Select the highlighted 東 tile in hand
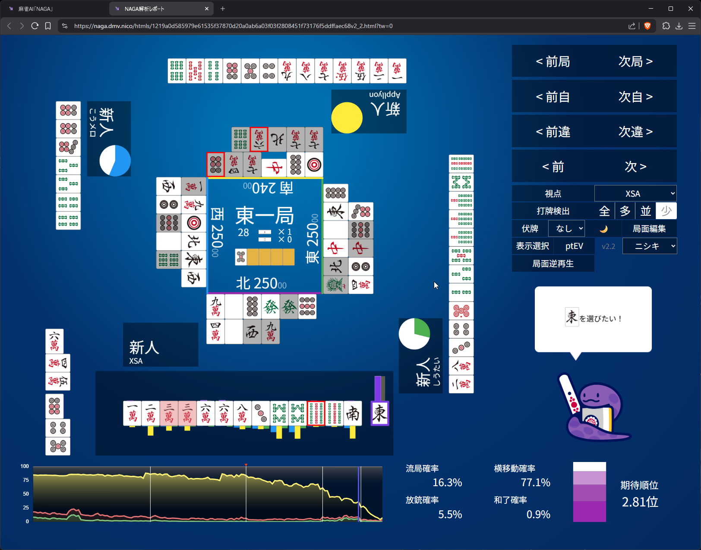701x550 pixels. click(380, 413)
